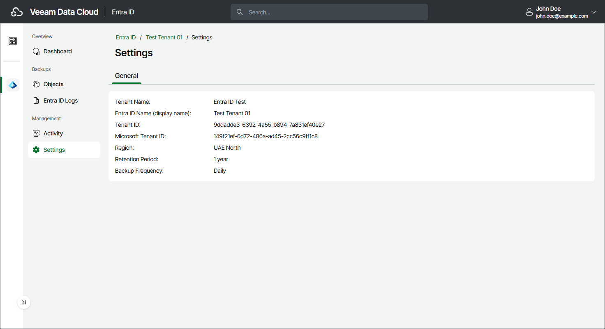This screenshot has width=605, height=329.
Task: Click the Settings breadcrumb text
Action: click(202, 37)
